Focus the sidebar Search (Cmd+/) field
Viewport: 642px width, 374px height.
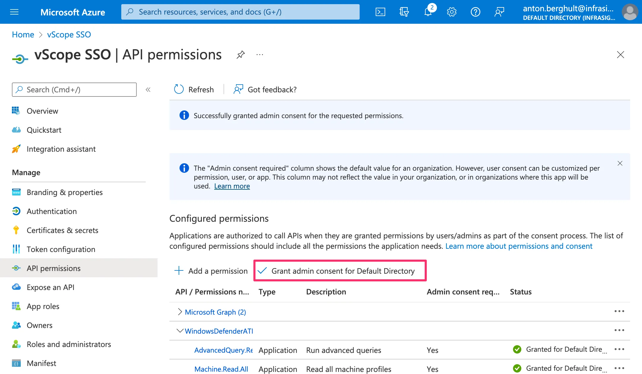coord(74,90)
